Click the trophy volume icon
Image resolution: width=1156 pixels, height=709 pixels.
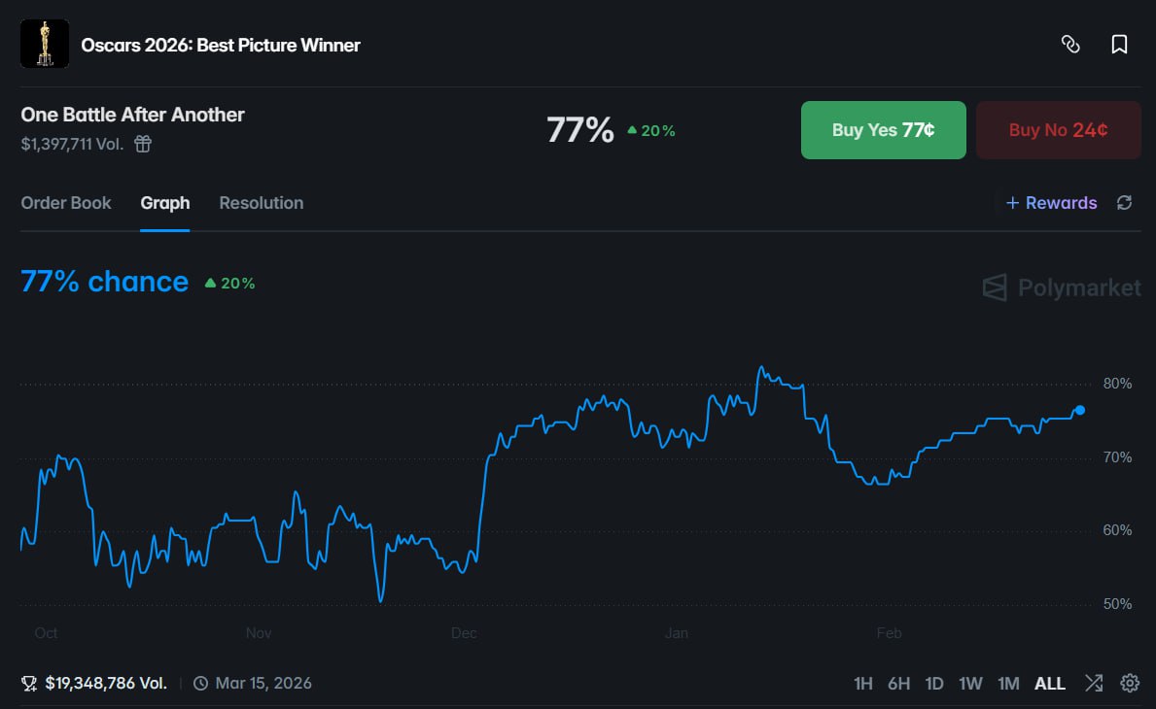click(x=29, y=683)
